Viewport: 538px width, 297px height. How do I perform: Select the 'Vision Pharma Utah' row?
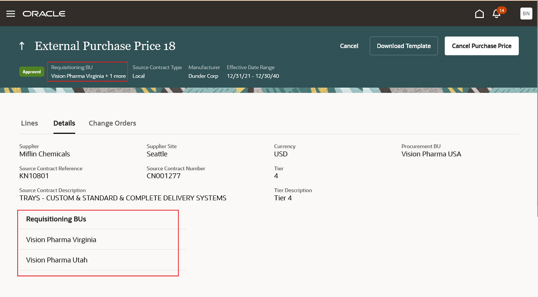(x=103, y=260)
